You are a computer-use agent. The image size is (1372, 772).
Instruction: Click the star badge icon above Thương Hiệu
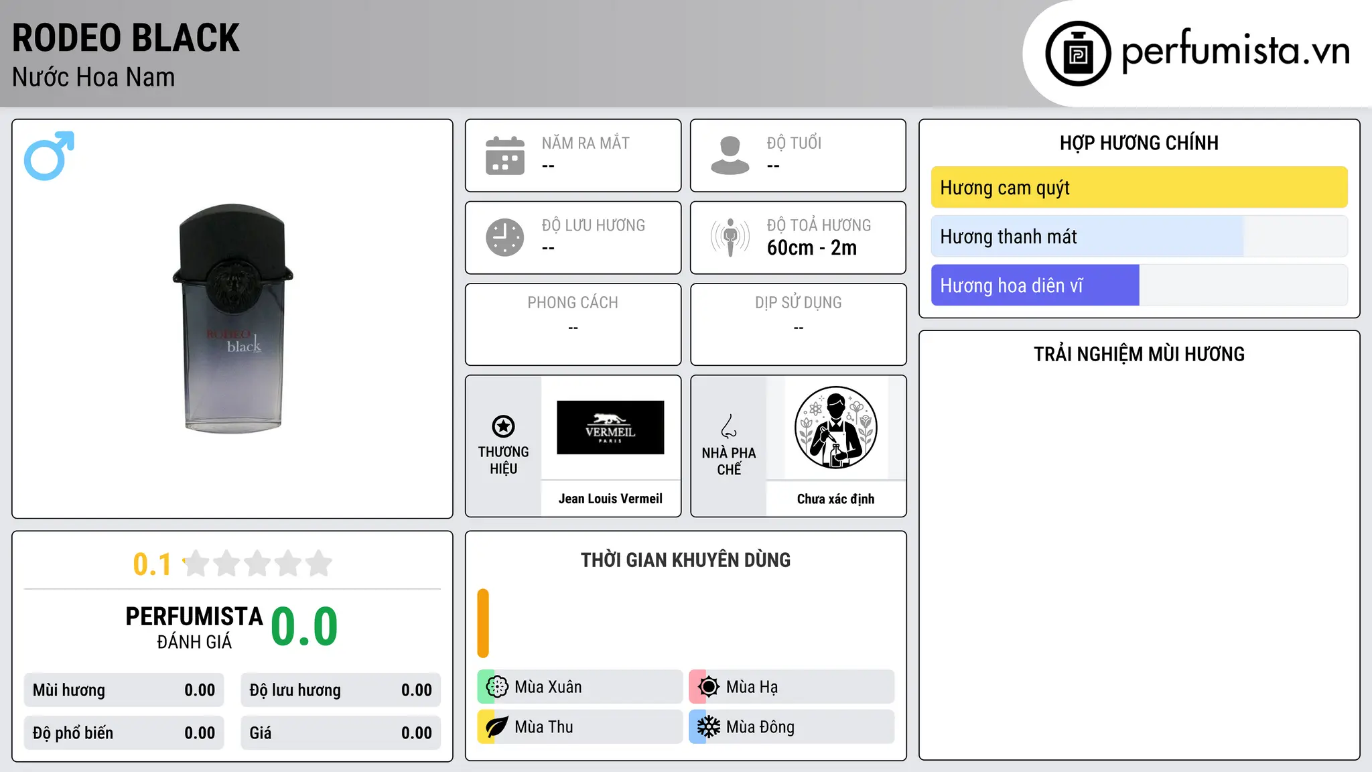point(503,426)
